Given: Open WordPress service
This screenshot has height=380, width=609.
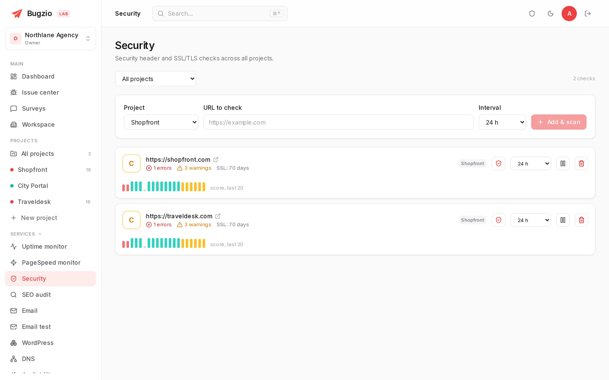Looking at the screenshot, I should pos(50,343).
